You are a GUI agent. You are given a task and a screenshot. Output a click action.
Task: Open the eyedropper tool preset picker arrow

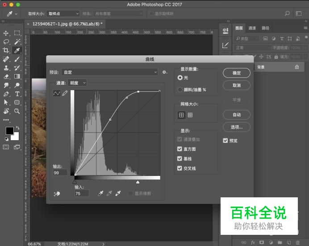(16, 14)
